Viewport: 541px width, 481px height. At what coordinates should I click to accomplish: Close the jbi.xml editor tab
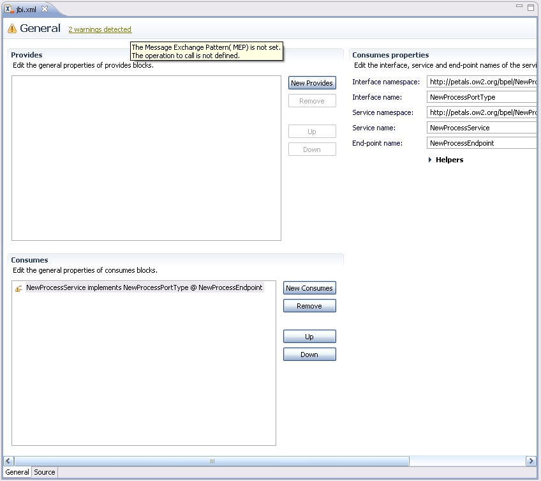click(45, 8)
